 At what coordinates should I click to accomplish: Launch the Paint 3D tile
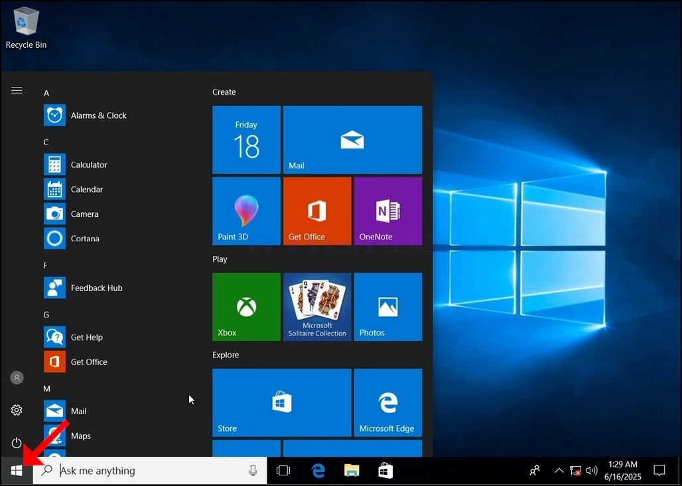point(246,211)
